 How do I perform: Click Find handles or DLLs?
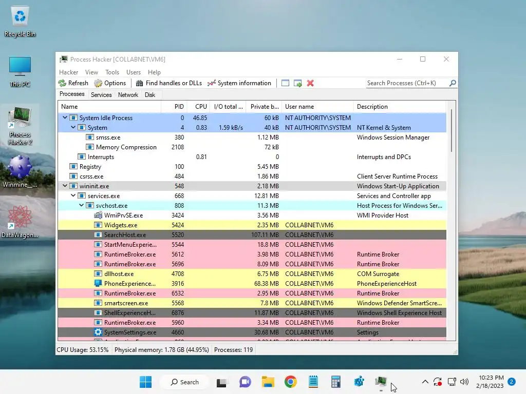click(x=169, y=83)
